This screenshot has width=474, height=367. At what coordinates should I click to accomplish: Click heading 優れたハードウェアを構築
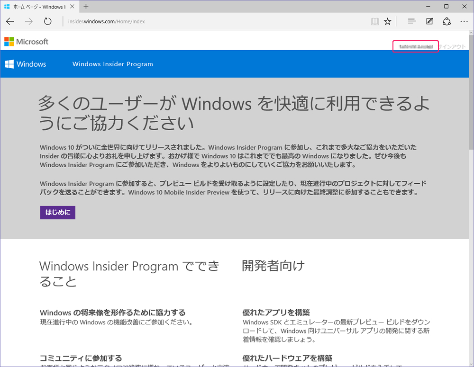pos(288,358)
